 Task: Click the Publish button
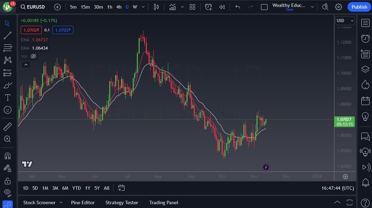(x=359, y=7)
